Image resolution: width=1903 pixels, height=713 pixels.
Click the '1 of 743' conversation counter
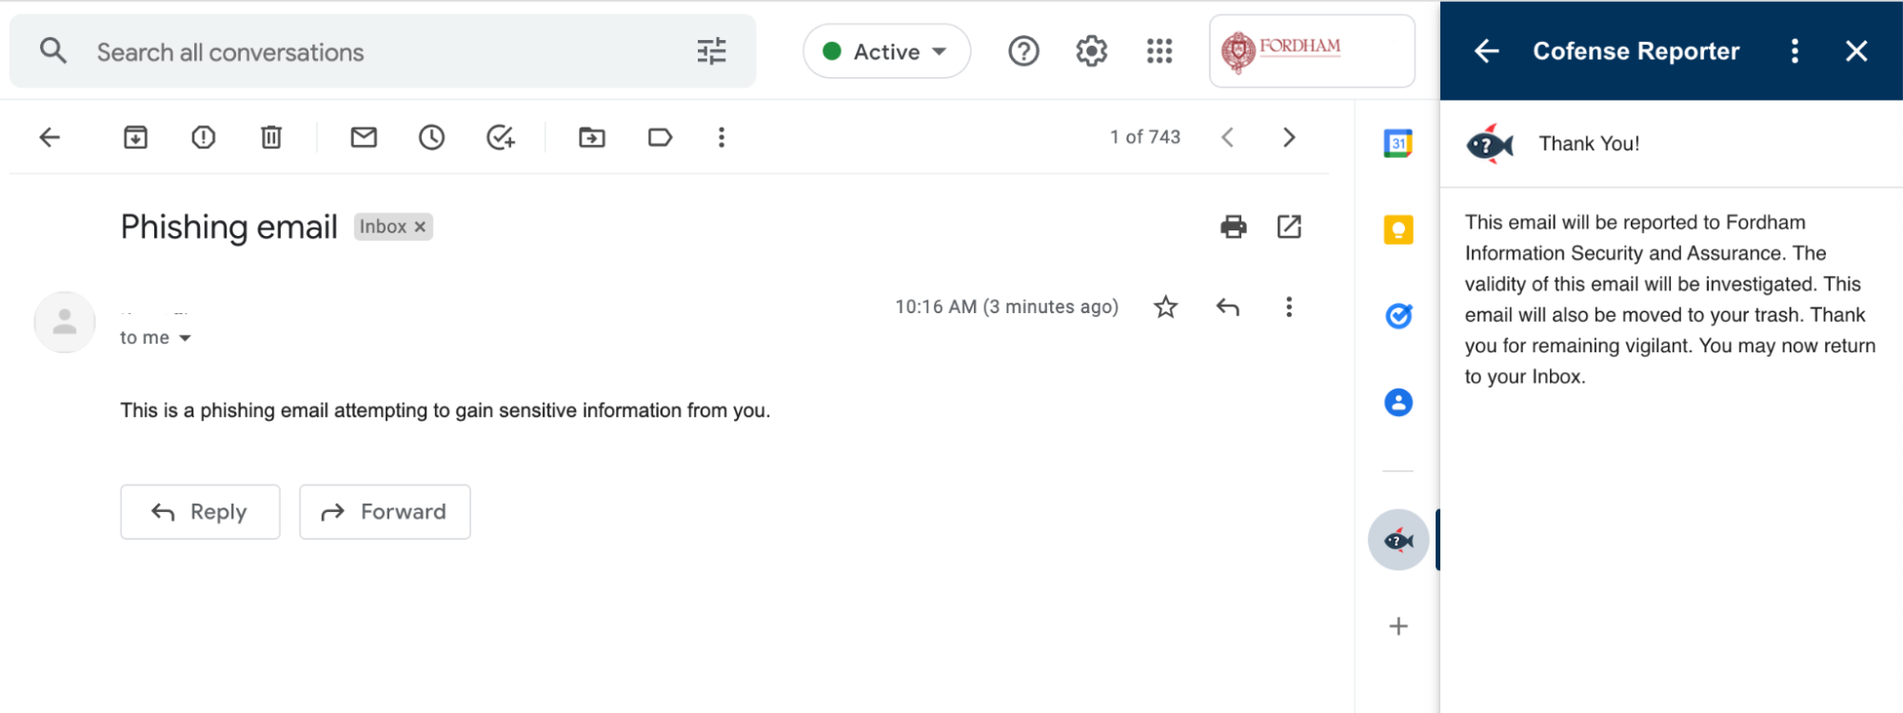click(1145, 137)
